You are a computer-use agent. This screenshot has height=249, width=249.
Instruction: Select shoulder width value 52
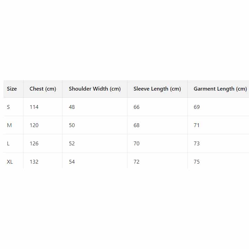pyautogui.click(x=72, y=144)
